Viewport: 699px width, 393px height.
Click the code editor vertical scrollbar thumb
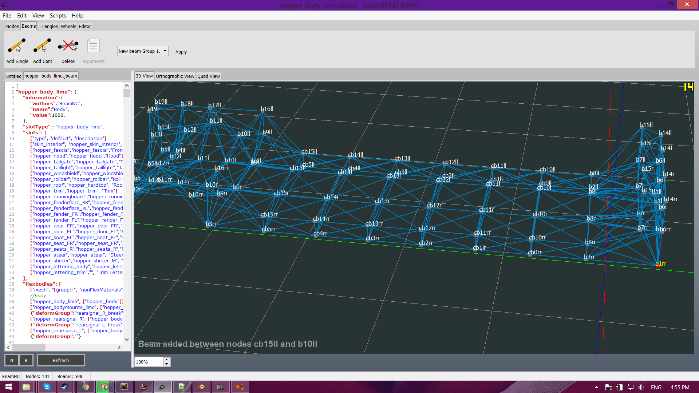(x=127, y=93)
